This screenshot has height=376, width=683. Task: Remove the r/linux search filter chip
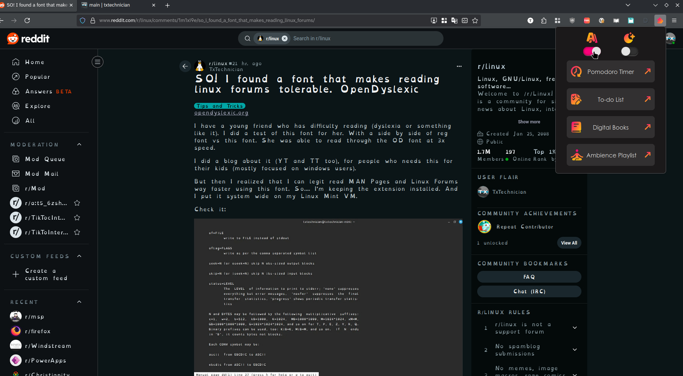tap(285, 38)
